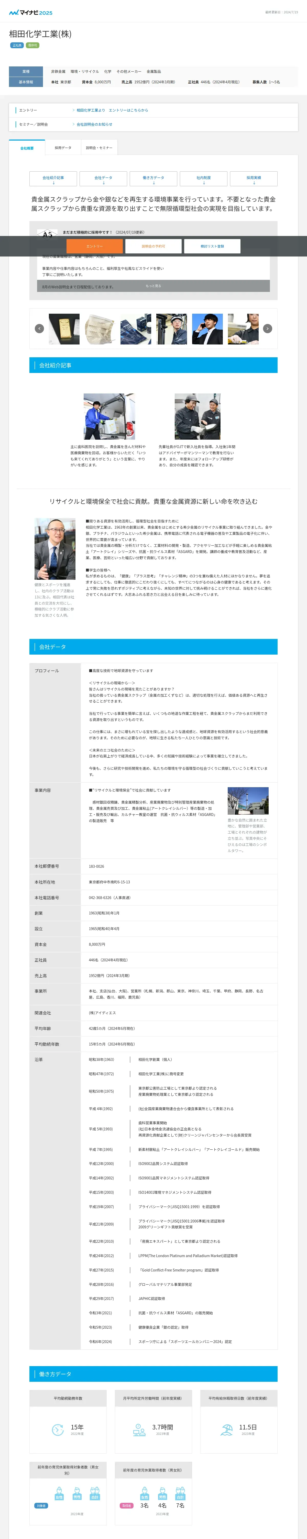Switch to the 会社概要 tab
The image size is (307, 1539).
coord(27,147)
